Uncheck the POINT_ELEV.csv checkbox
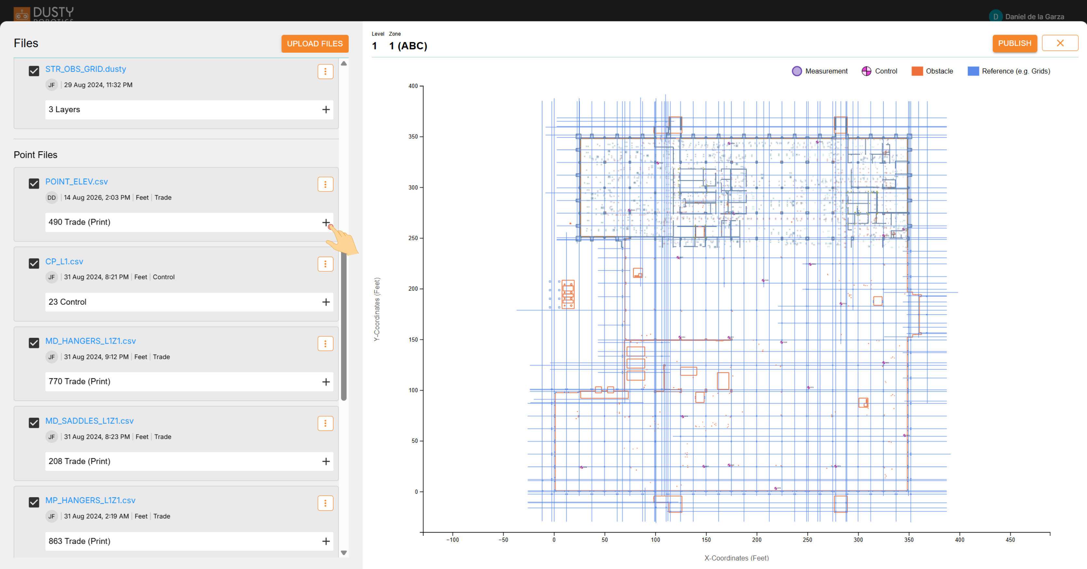1087x569 pixels. tap(34, 184)
